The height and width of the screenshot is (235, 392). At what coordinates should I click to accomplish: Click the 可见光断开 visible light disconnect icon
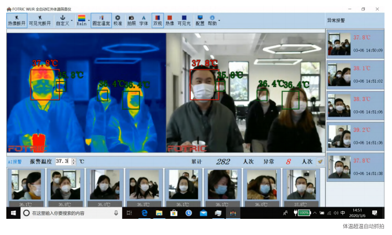(39, 21)
